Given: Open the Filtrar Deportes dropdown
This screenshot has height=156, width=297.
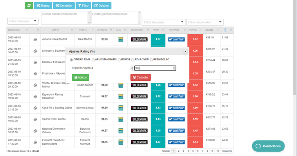Looking at the screenshot, I should 23,21.
